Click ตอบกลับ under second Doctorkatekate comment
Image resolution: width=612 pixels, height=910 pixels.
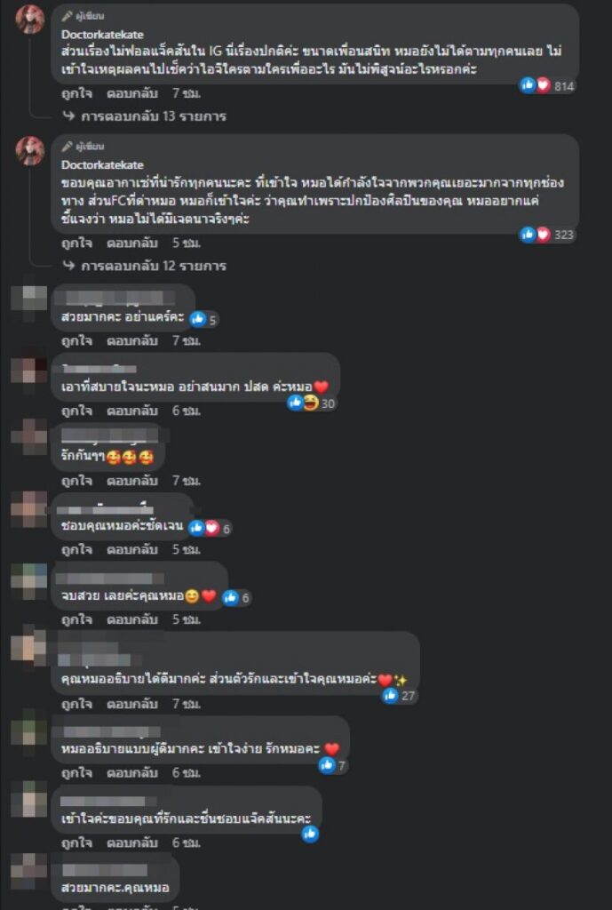pos(132,243)
